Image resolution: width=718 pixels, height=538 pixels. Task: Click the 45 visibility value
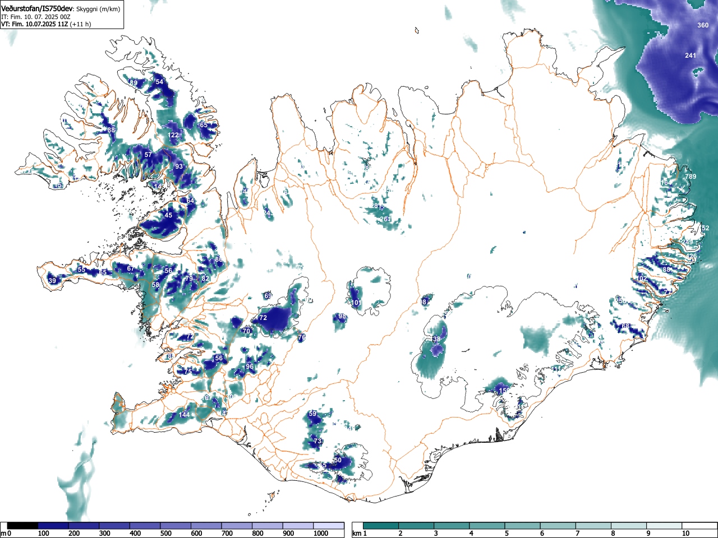click(169, 215)
